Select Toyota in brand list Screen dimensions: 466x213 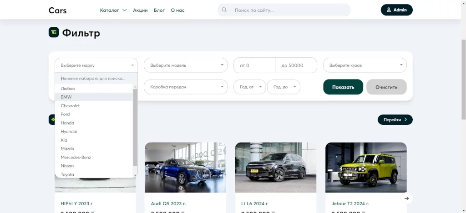point(94,174)
